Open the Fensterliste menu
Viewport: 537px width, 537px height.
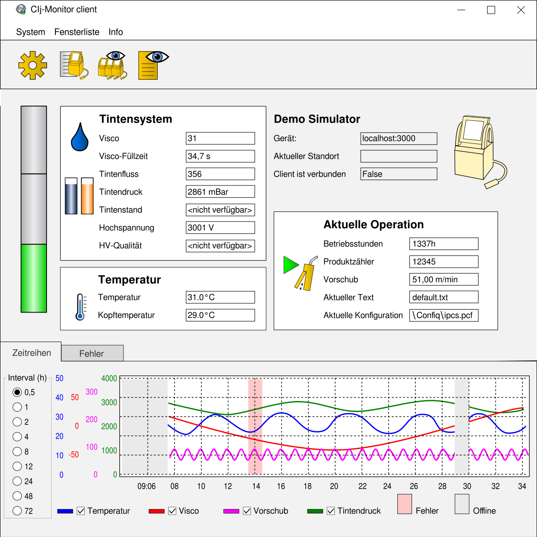(77, 32)
